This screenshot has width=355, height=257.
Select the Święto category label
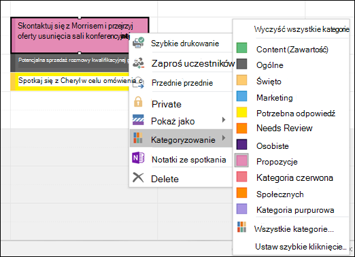(269, 81)
